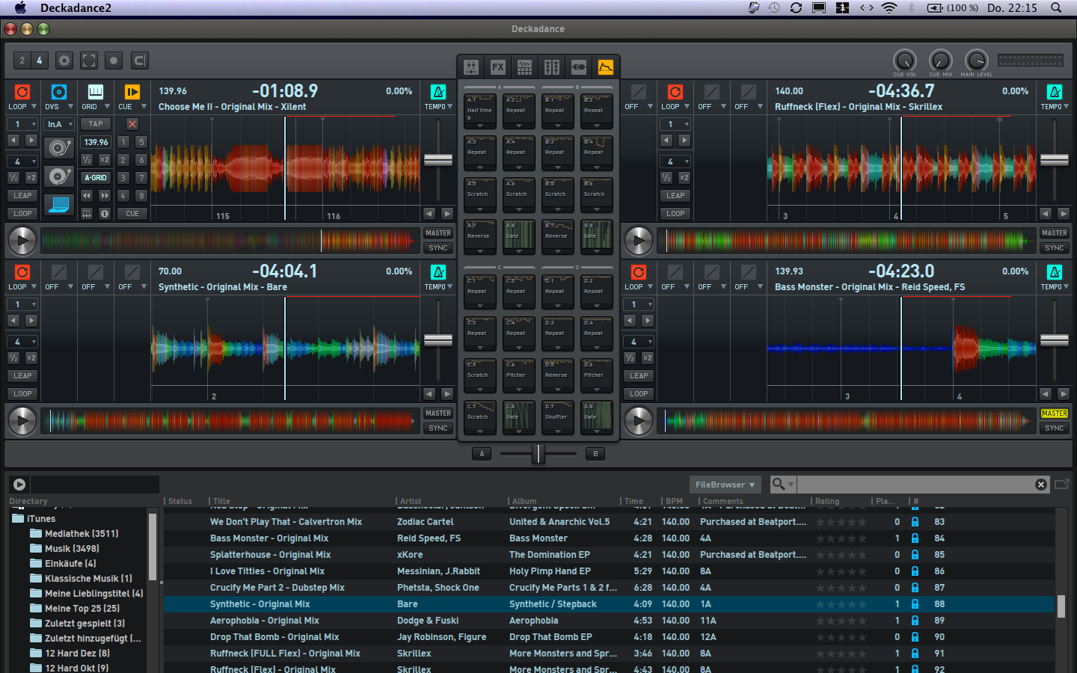Select the FX panel tab icon
Viewport: 1077px width, 673px height.
[x=498, y=67]
